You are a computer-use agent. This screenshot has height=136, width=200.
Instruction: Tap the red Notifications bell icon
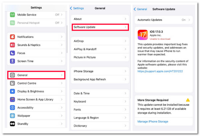click(12, 37)
